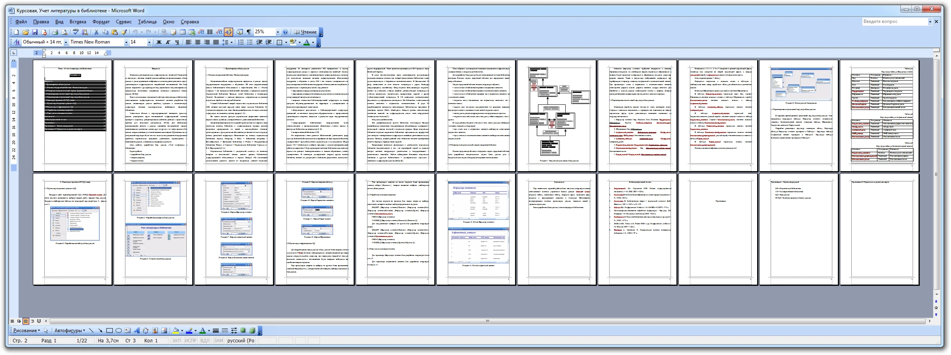Open the Автофигуры dropdown
The height and width of the screenshot is (355, 951).
click(69, 330)
